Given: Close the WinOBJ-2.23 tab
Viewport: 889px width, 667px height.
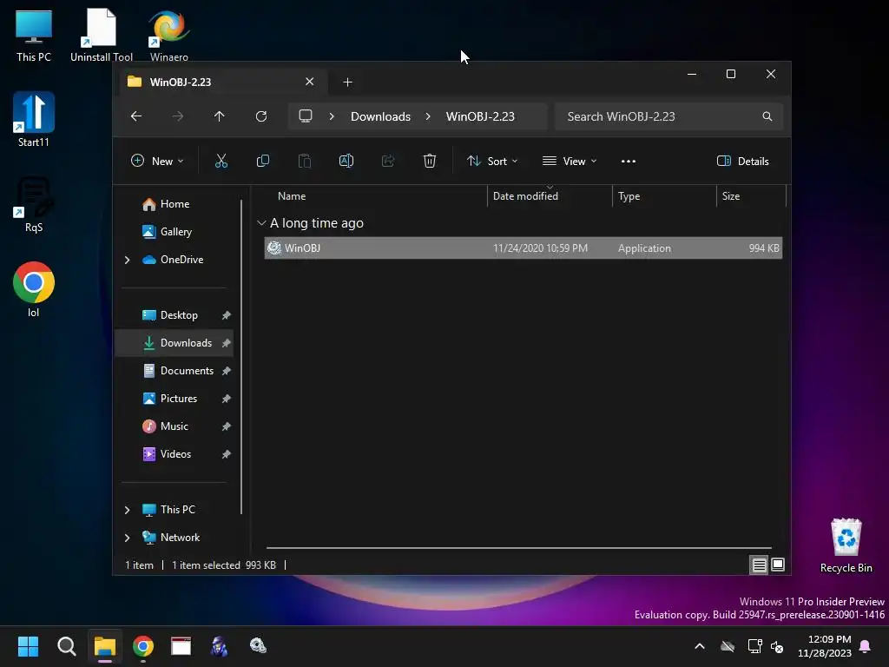Looking at the screenshot, I should [x=310, y=82].
